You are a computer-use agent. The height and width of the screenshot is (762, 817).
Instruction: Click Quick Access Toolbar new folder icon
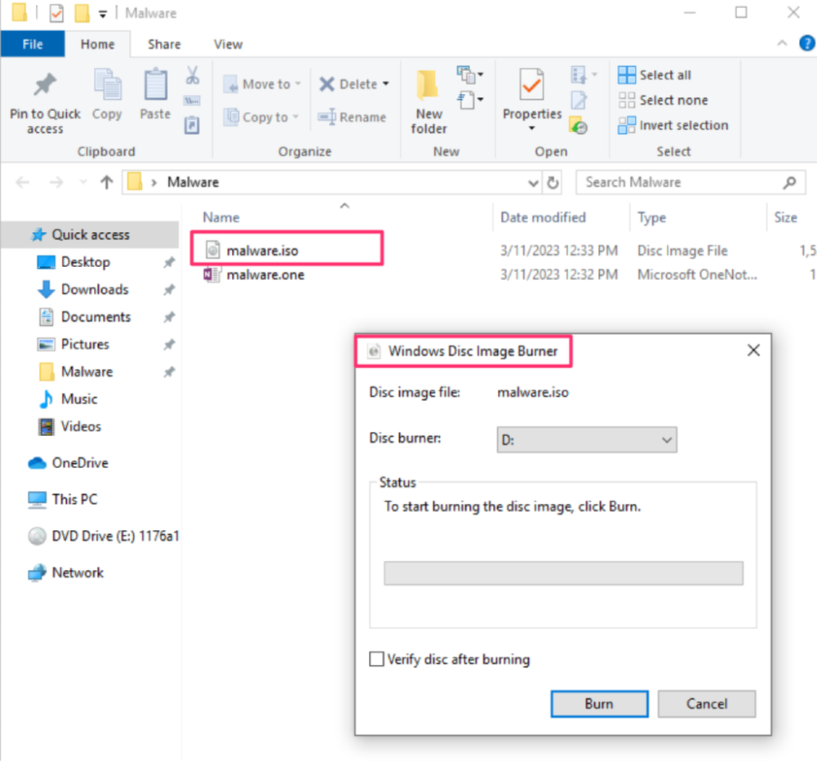tap(82, 13)
